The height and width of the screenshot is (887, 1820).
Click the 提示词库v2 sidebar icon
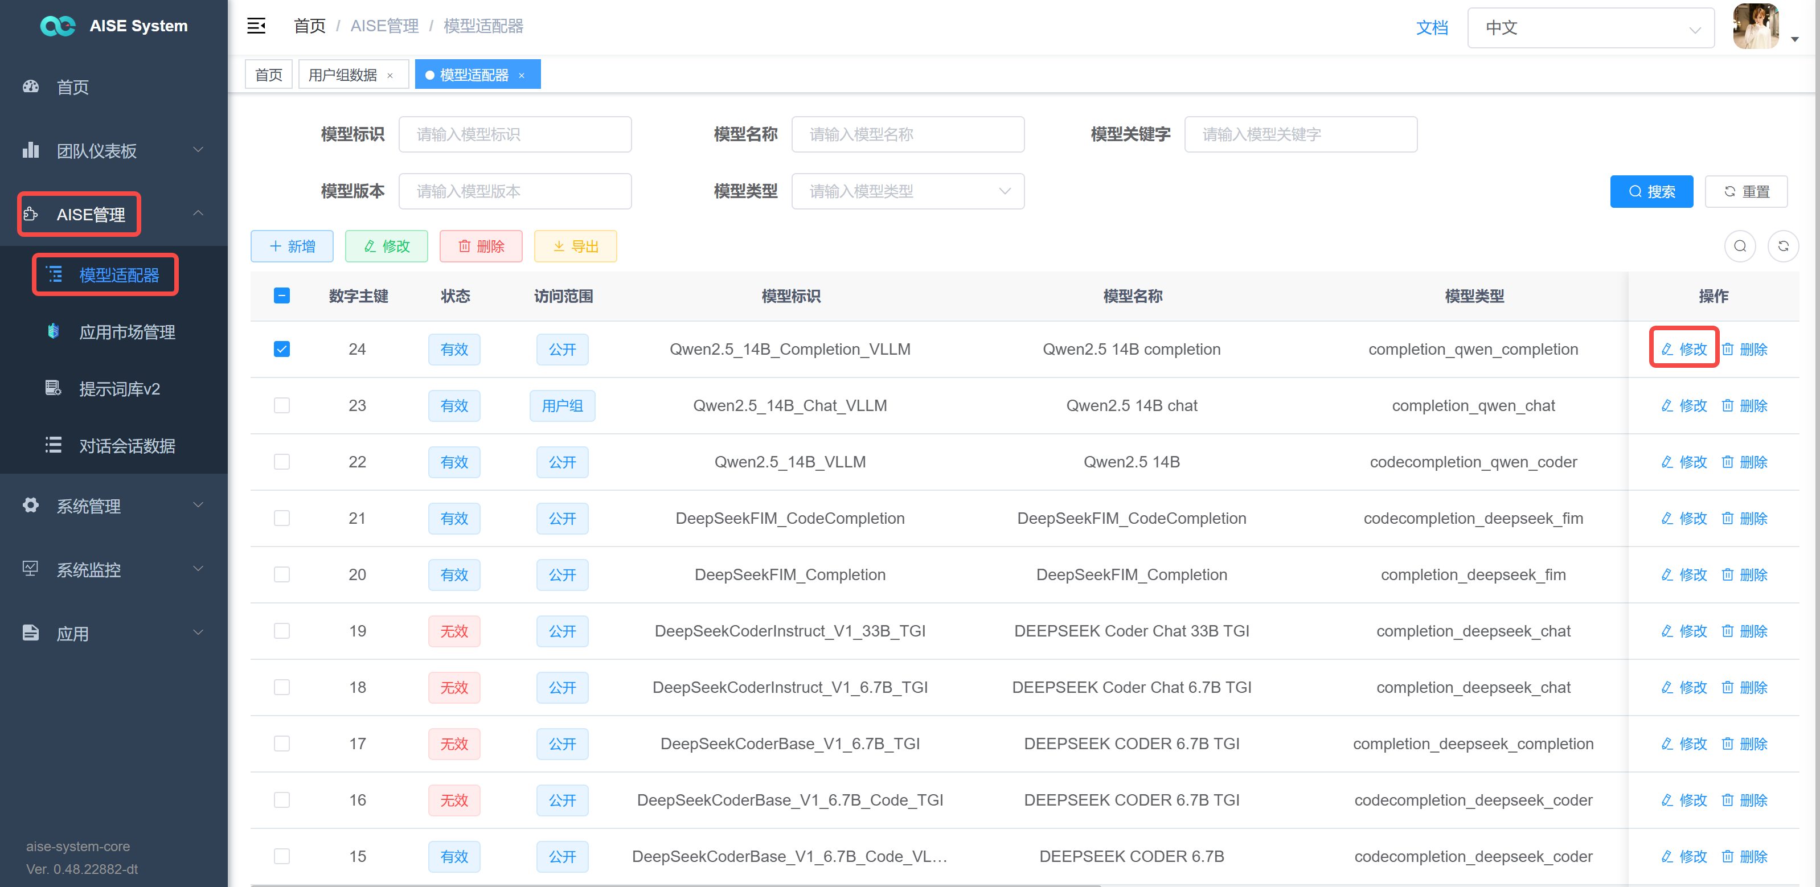(x=53, y=388)
